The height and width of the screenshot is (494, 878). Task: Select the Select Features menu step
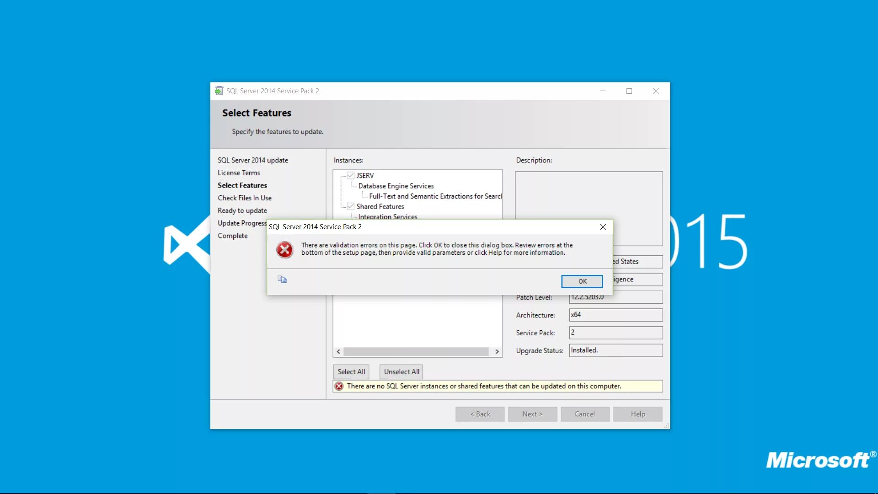tap(242, 185)
